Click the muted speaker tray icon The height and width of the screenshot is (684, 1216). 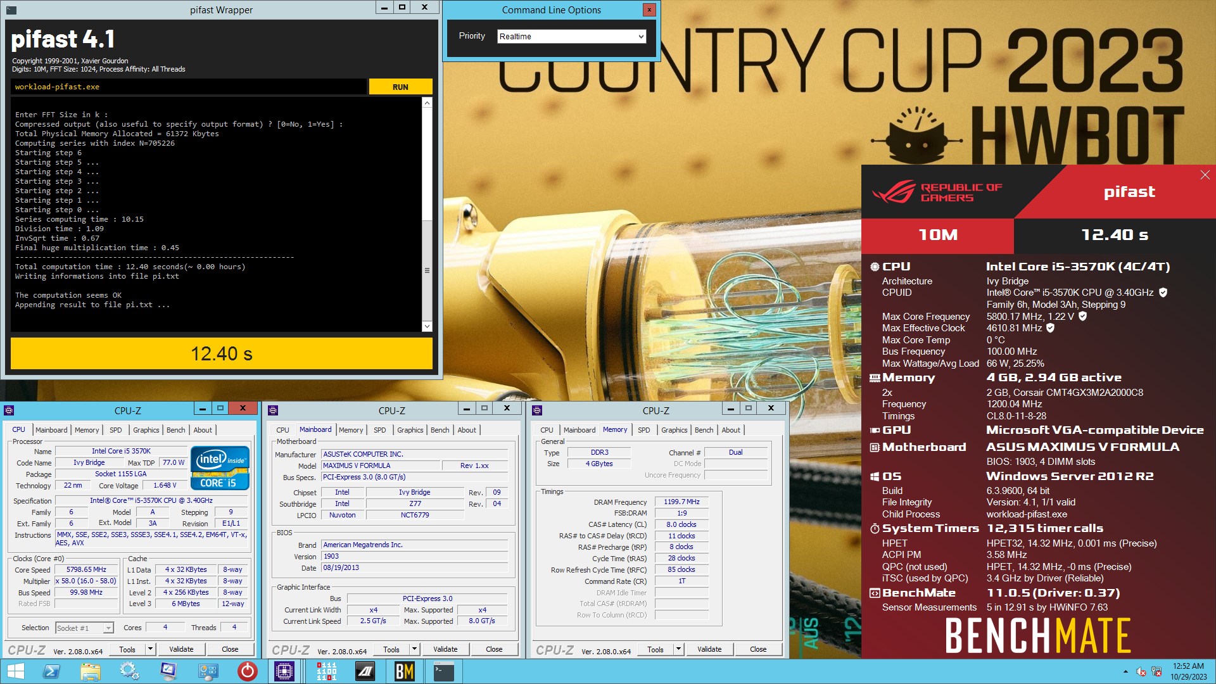pos(1141,671)
